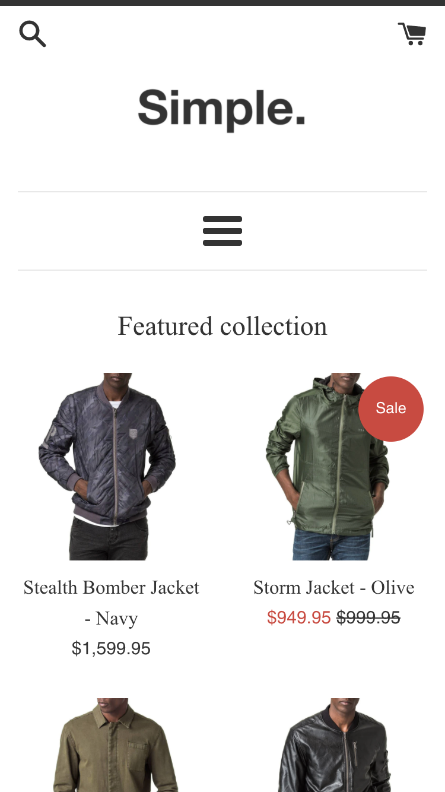
Task: Open the search magnifier icon
Action: [x=32, y=34]
